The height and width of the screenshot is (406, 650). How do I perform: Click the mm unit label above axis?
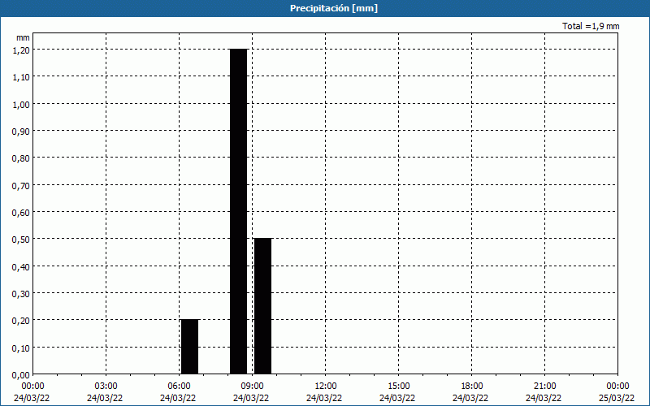click(24, 37)
